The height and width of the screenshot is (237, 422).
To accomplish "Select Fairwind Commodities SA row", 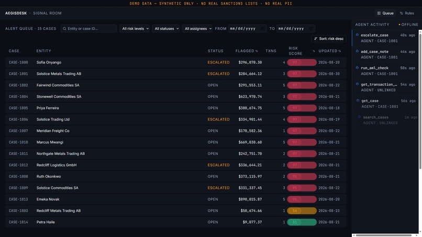I will click(x=175, y=85).
